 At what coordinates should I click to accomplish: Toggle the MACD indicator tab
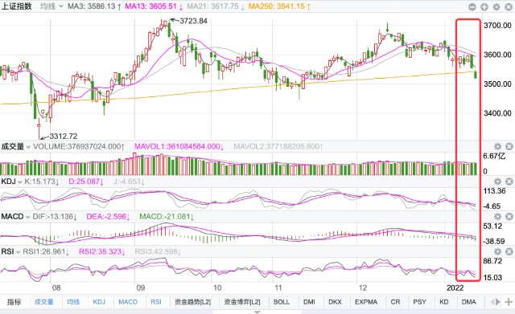(128, 302)
